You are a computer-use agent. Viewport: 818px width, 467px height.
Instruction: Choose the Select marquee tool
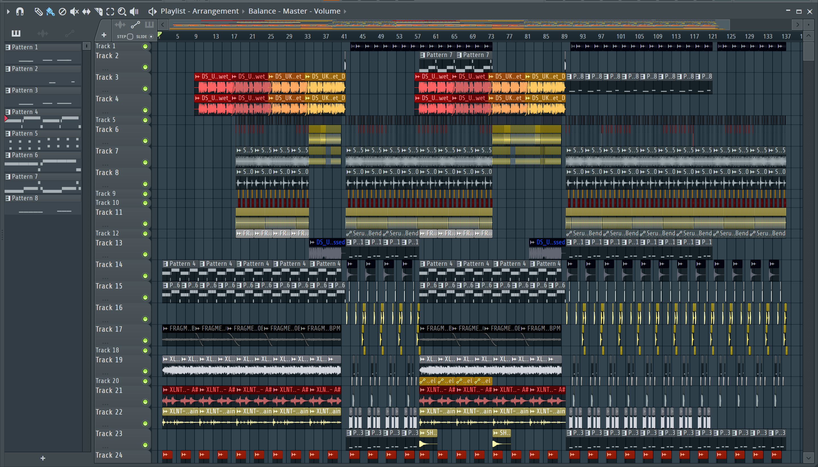(x=110, y=12)
